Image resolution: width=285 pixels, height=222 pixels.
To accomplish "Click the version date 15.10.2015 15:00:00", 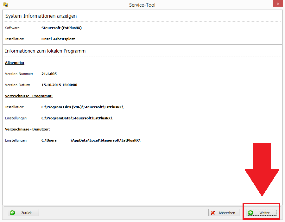I will (59, 85).
